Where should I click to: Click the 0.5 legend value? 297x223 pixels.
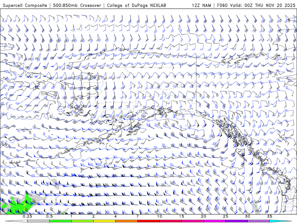49,216
